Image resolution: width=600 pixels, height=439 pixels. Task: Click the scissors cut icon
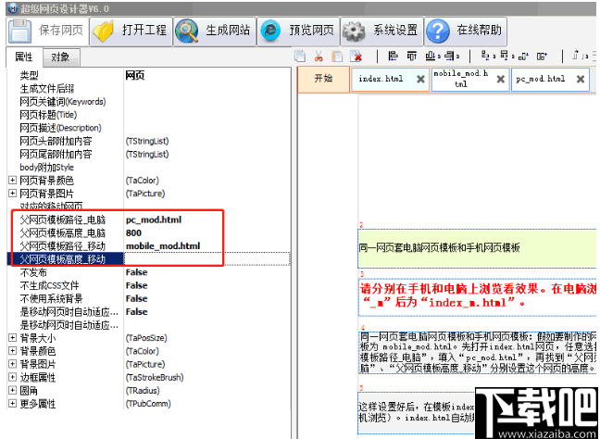click(319, 56)
